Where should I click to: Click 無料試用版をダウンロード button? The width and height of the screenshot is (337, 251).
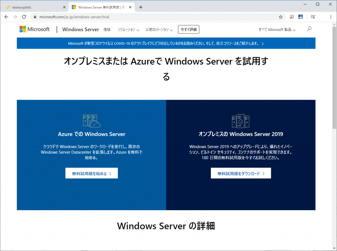pos(241,173)
